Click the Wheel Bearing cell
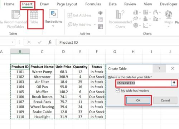Screen dimensions: 179x129 tap(42, 107)
